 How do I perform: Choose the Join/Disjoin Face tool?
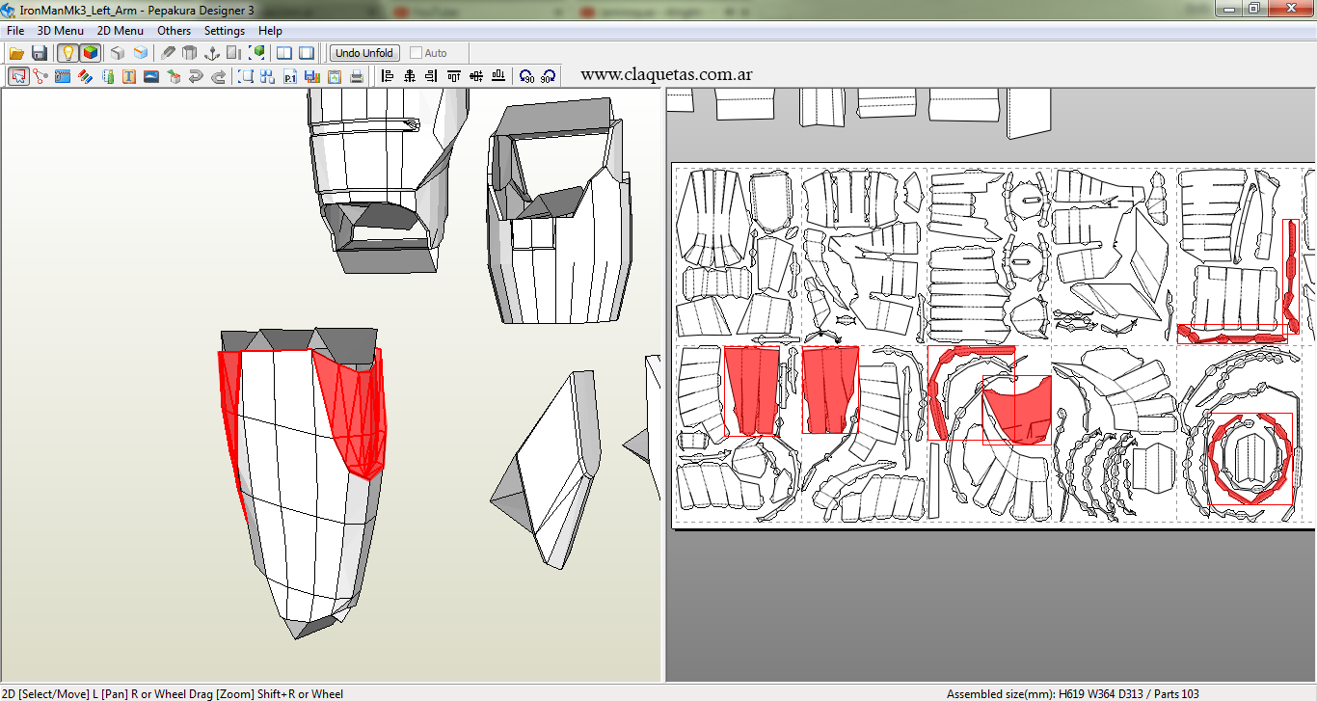point(40,76)
